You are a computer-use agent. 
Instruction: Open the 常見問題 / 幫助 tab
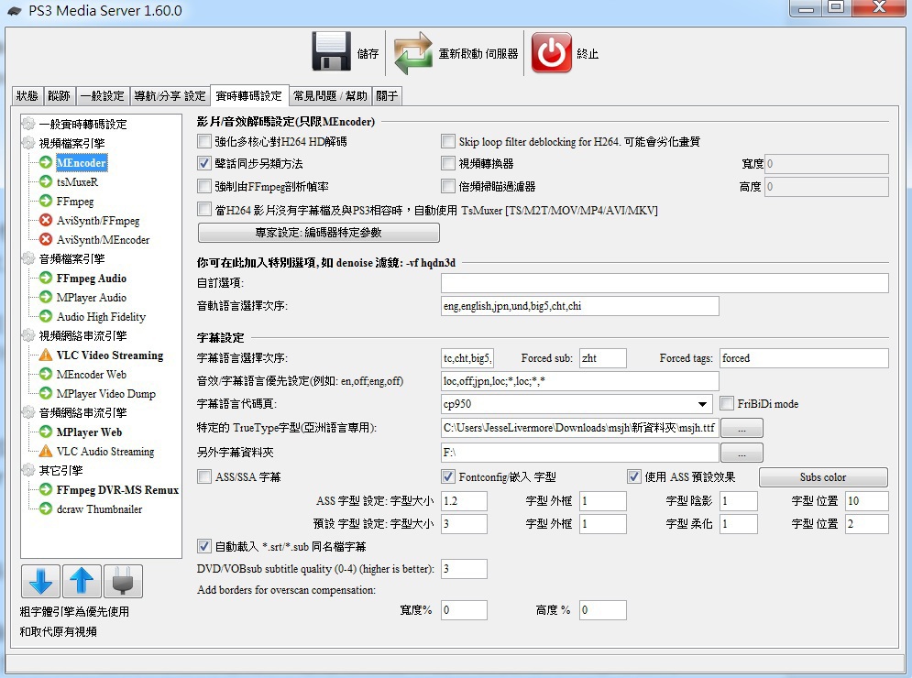coord(330,95)
